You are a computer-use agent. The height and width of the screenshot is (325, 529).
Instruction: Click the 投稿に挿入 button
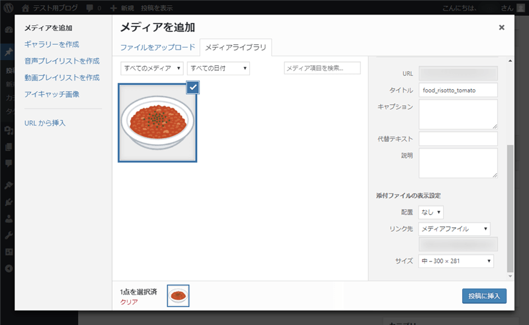coord(484,296)
